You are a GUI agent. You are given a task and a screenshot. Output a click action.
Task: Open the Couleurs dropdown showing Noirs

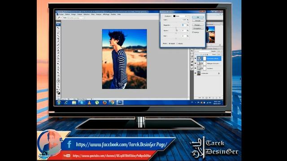(x=180, y=16)
